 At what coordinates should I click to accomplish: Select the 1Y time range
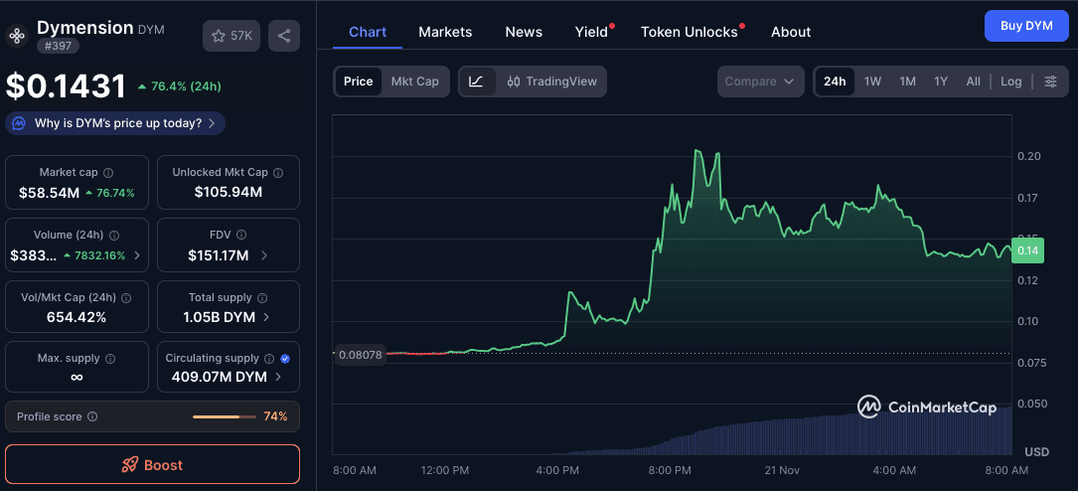[x=941, y=82]
